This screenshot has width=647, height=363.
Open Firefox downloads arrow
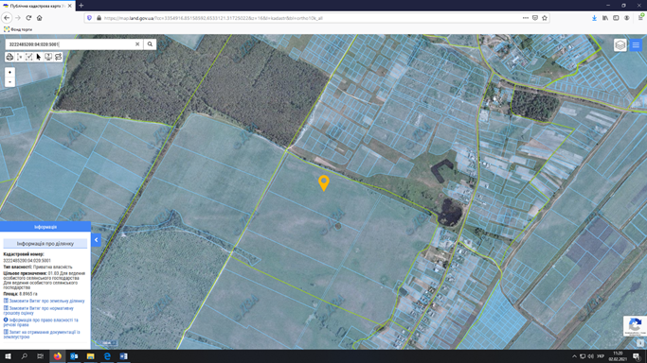coord(594,18)
